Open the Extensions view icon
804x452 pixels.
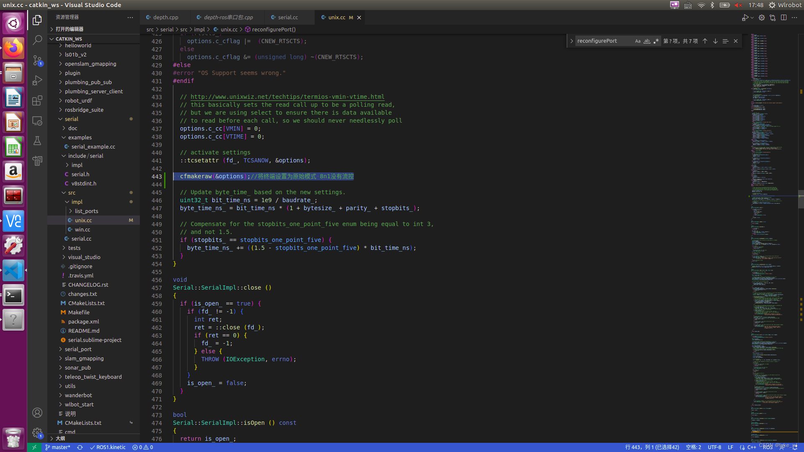tap(37, 100)
